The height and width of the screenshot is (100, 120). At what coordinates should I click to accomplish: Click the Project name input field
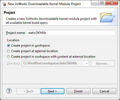pos(71,33)
